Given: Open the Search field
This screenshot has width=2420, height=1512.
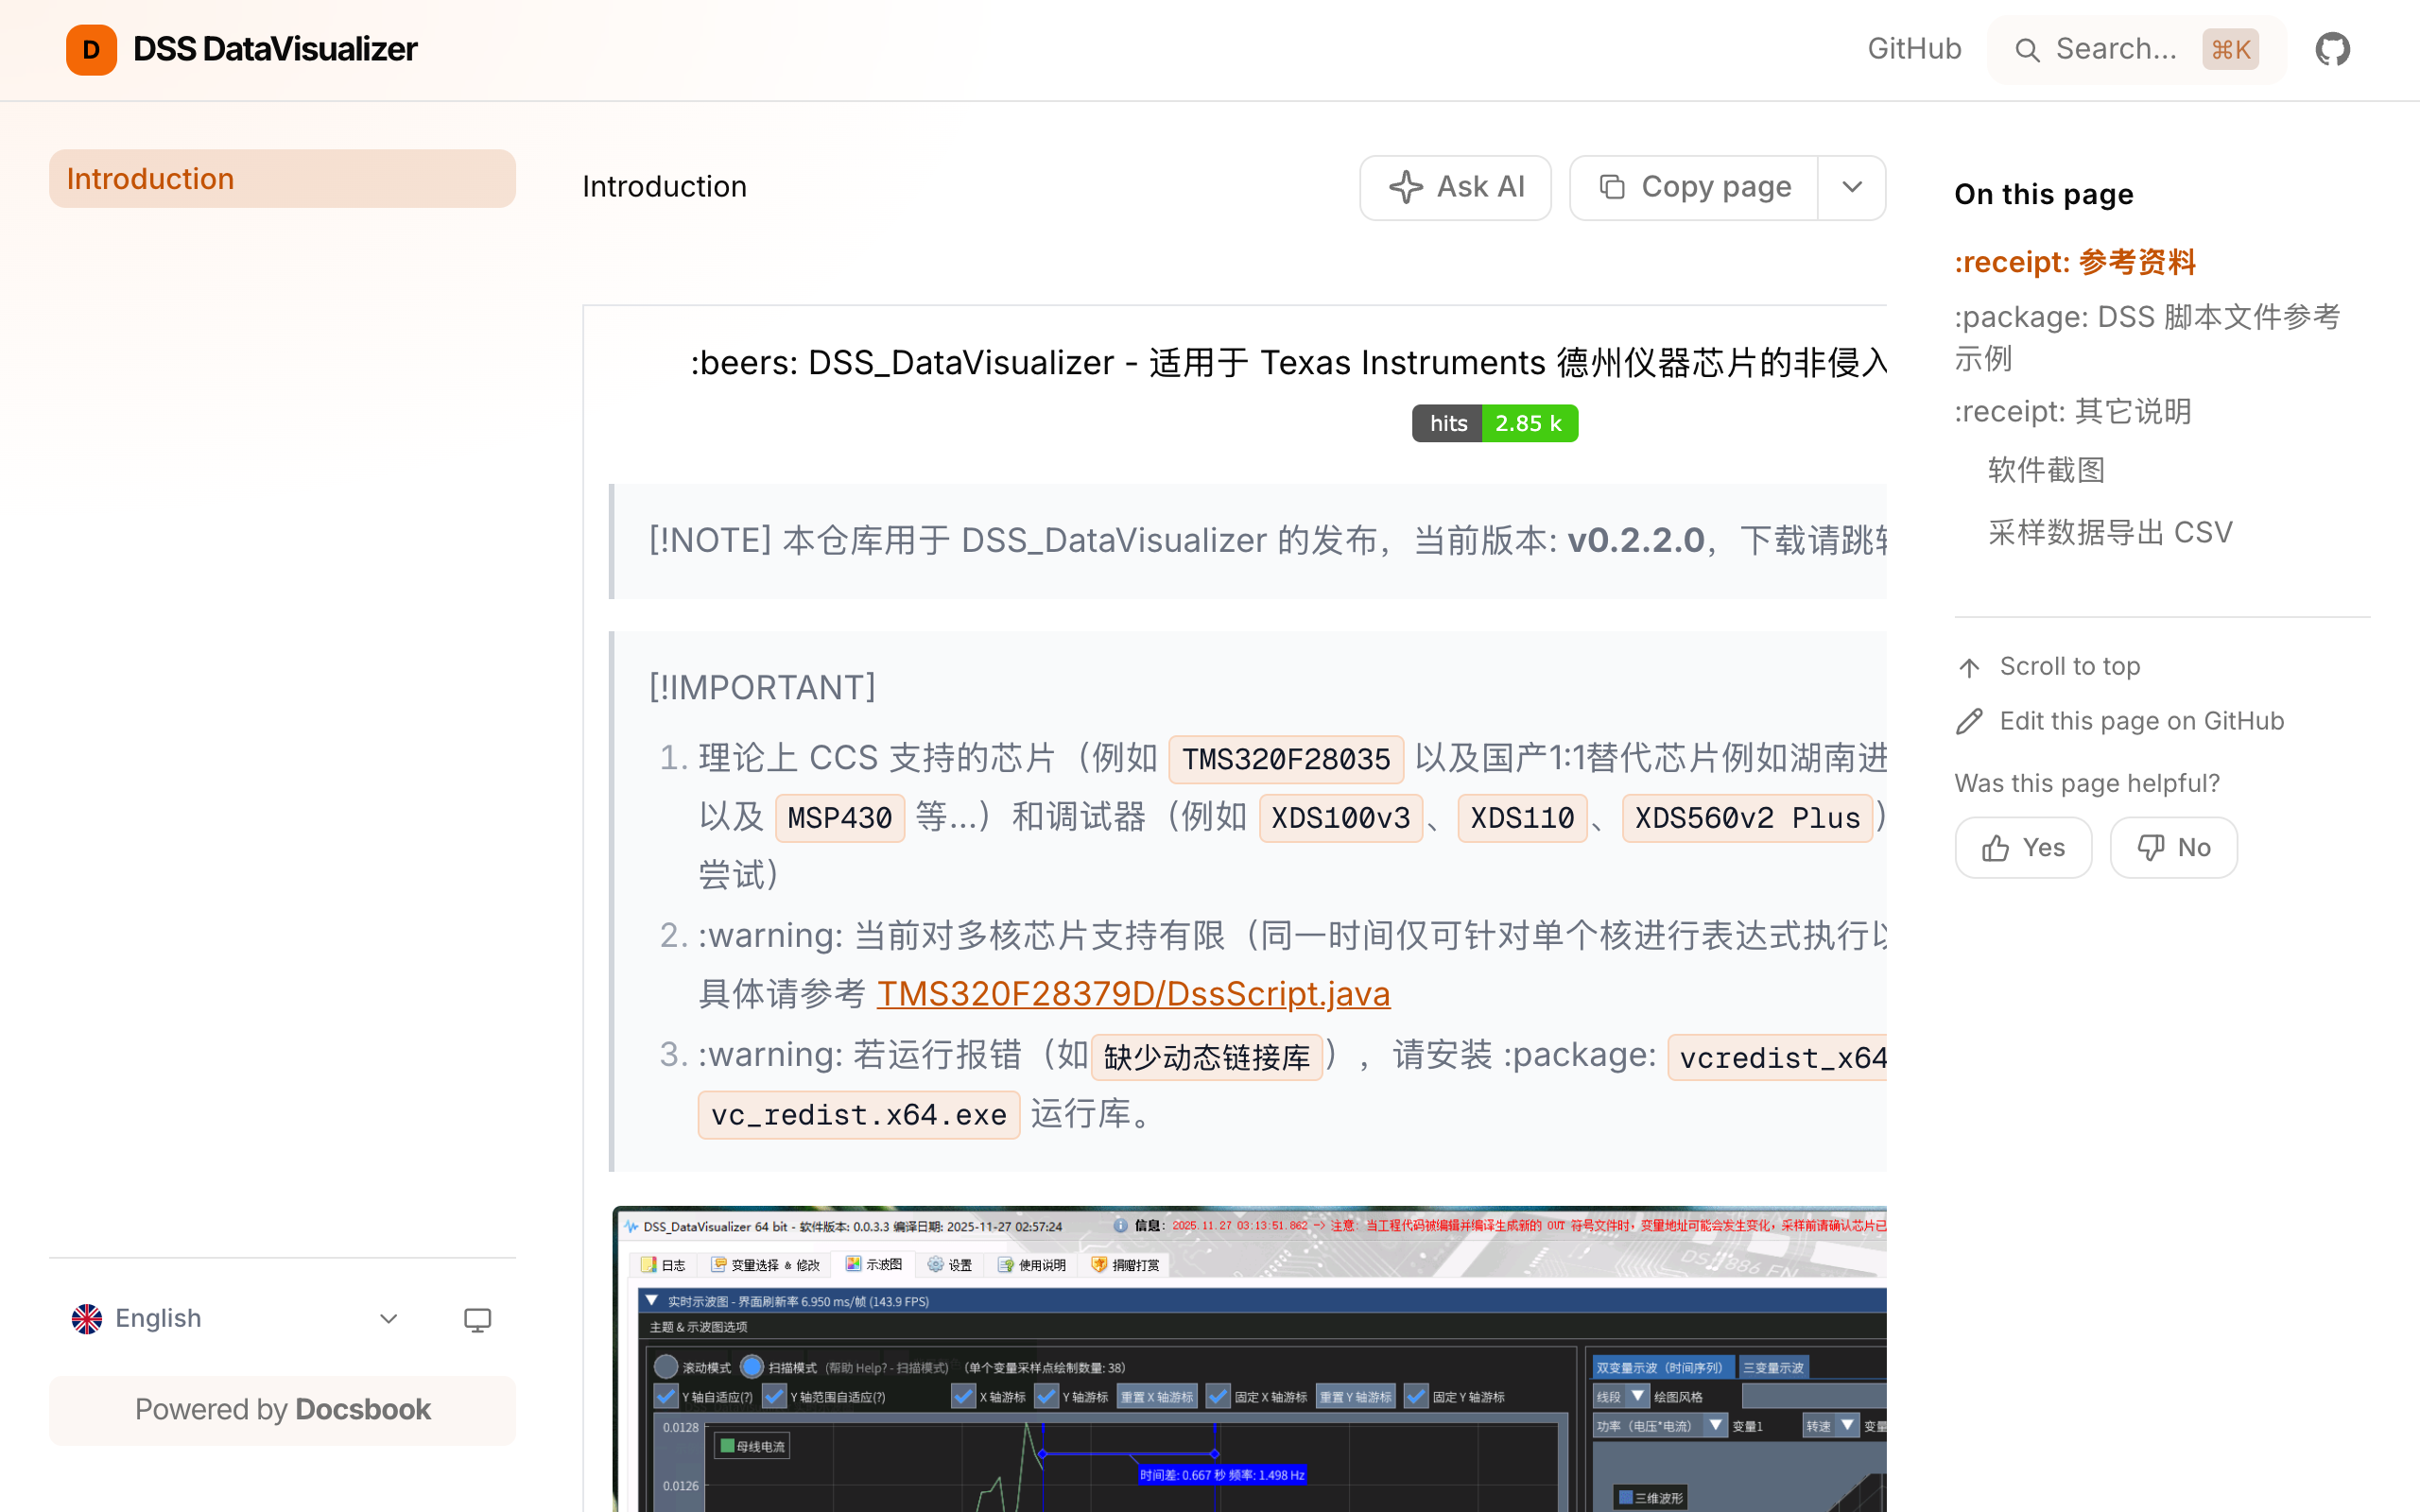Looking at the screenshot, I should coord(2136,49).
